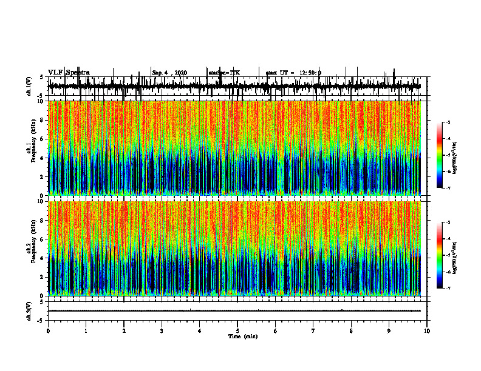Select the date 'Sep. 4 , 2020' label
This screenshot has height=371, width=481.
pyautogui.click(x=169, y=73)
